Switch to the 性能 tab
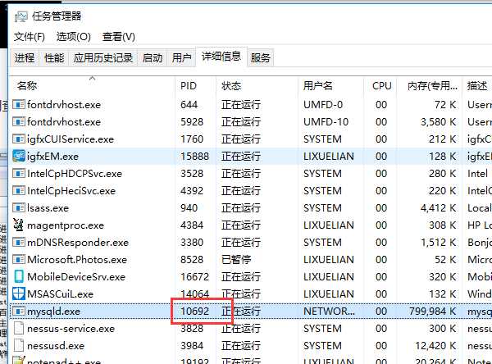 [x=54, y=57]
